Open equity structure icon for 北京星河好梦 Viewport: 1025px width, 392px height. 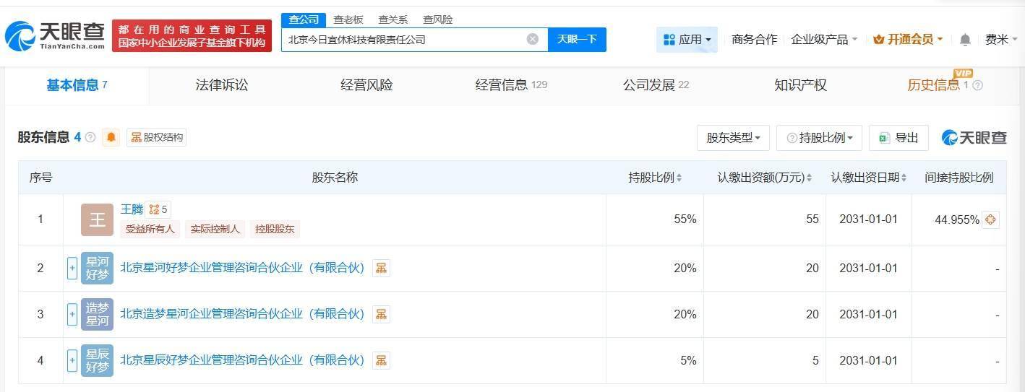point(381,269)
